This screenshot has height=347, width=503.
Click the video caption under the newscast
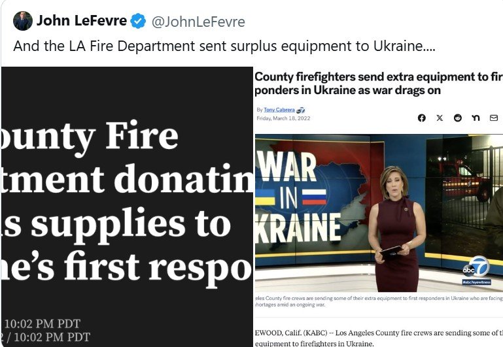coord(379,301)
